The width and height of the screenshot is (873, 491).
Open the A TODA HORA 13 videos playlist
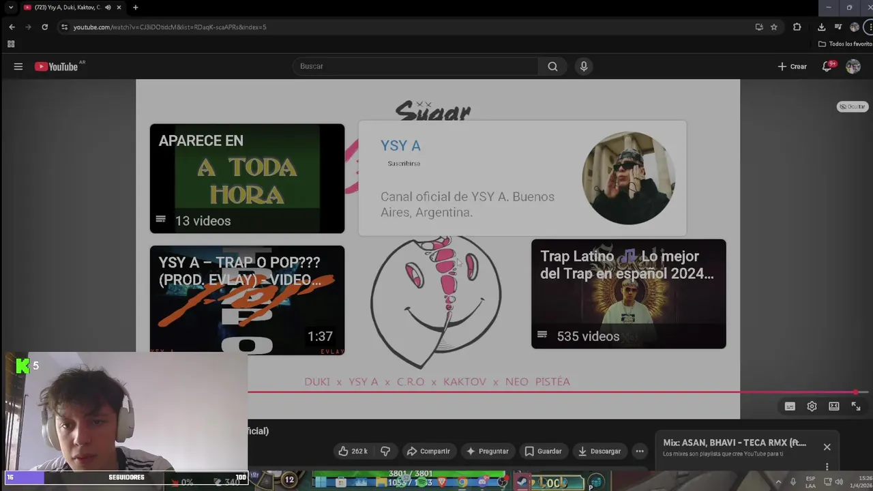(x=247, y=179)
